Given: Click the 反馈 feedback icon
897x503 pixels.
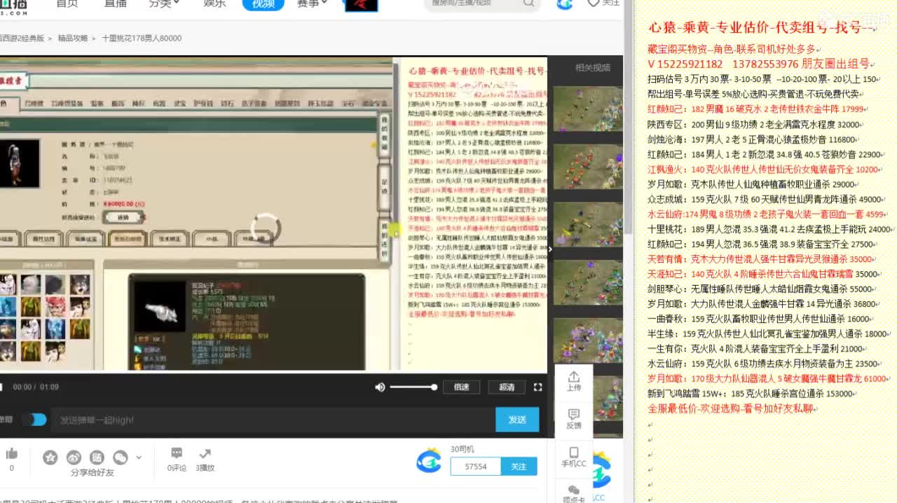Looking at the screenshot, I should point(573,419).
